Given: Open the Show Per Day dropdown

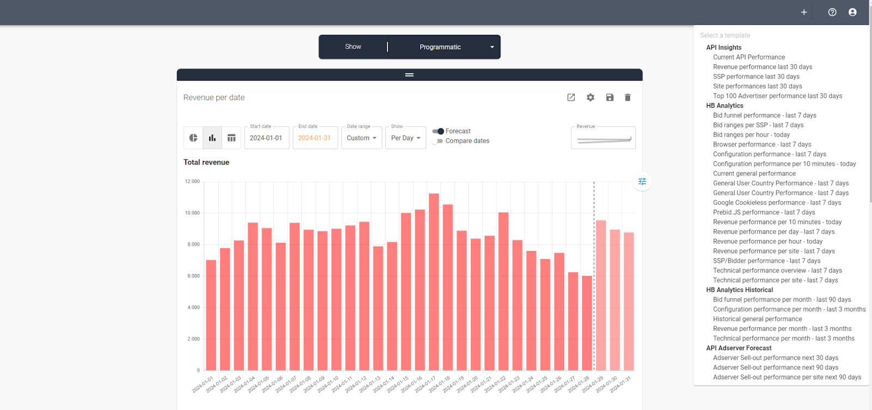Looking at the screenshot, I should point(405,138).
